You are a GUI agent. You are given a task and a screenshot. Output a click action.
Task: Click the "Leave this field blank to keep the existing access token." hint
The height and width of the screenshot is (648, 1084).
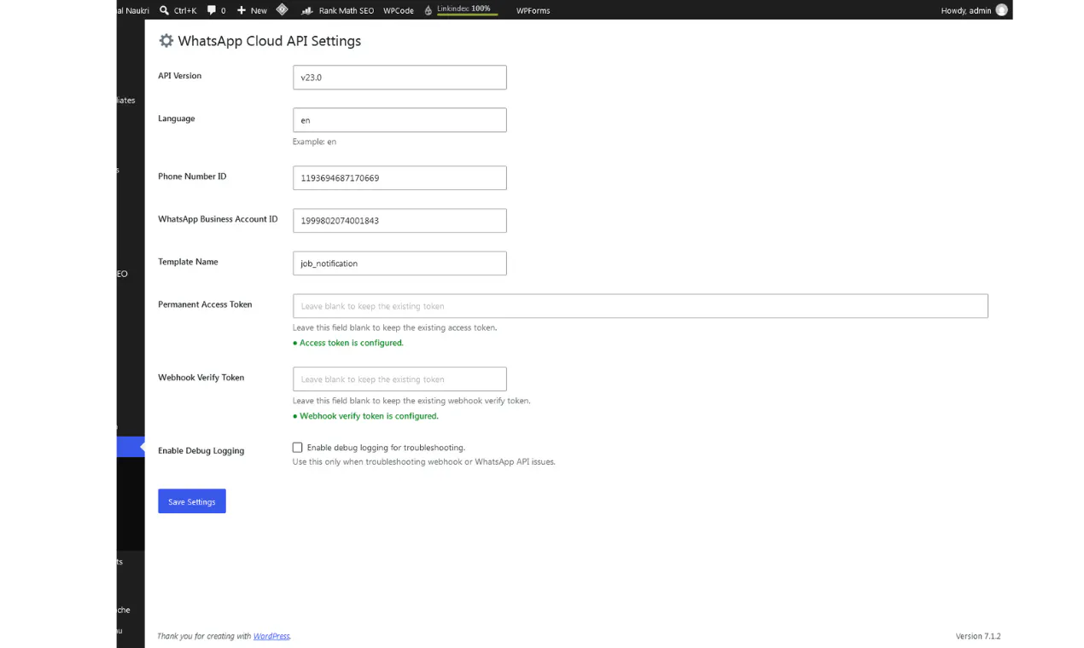(395, 327)
